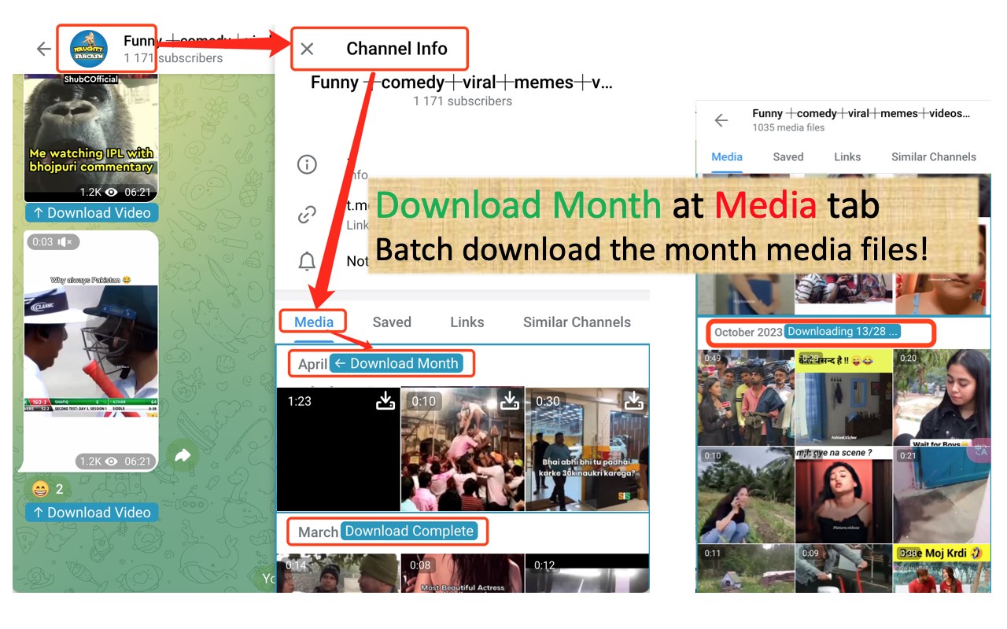Click the chain link icon in Channel Info
1007x629 pixels.
307,215
